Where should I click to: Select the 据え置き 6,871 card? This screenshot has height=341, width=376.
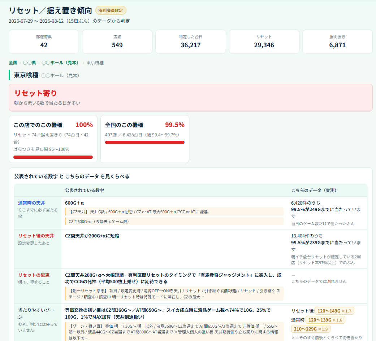pos(337,42)
